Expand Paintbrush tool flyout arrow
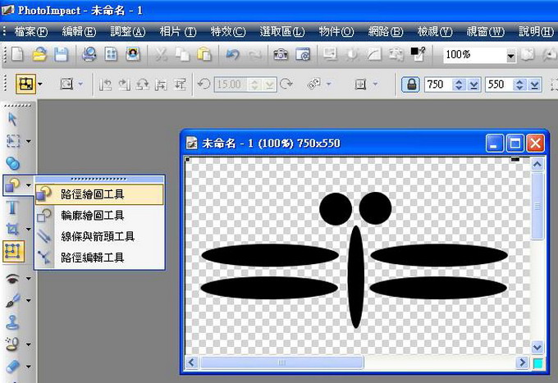 pyautogui.click(x=29, y=301)
